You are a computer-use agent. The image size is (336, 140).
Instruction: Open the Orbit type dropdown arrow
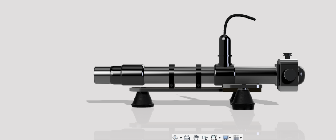point(181,138)
